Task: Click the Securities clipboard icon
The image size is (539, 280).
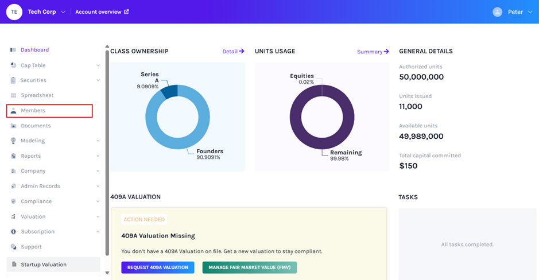Action: pos(13,80)
